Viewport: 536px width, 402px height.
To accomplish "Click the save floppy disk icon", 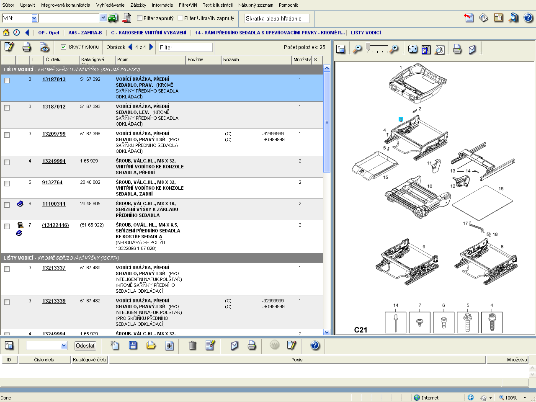I will [133, 345].
